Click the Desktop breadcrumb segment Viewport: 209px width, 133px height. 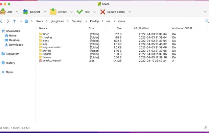click(x=77, y=21)
